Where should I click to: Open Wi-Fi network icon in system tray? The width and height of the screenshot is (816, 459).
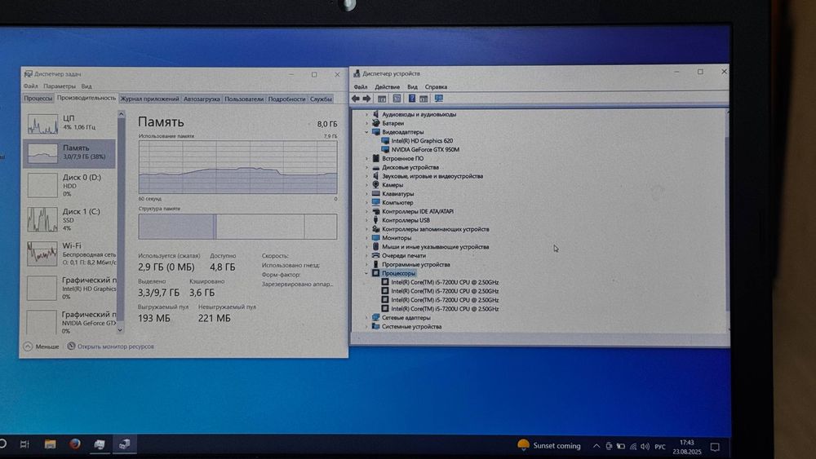click(633, 447)
